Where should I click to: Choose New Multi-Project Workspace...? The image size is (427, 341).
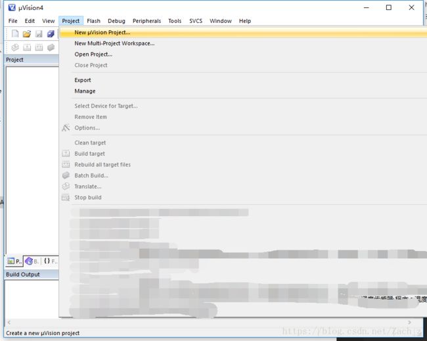[x=243, y=43]
